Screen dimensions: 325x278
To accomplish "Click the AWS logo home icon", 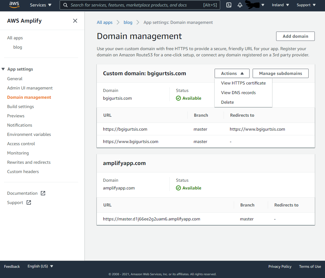I will point(14,5).
